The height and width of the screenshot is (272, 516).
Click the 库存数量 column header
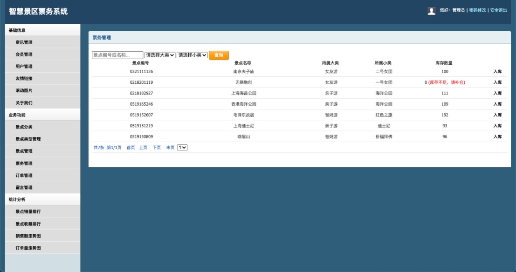(x=444, y=63)
